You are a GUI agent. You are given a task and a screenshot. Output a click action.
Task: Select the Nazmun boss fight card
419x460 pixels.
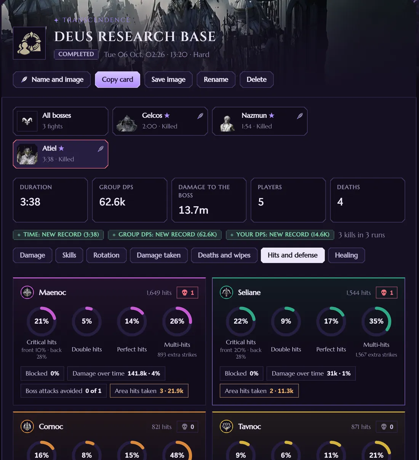tap(260, 121)
